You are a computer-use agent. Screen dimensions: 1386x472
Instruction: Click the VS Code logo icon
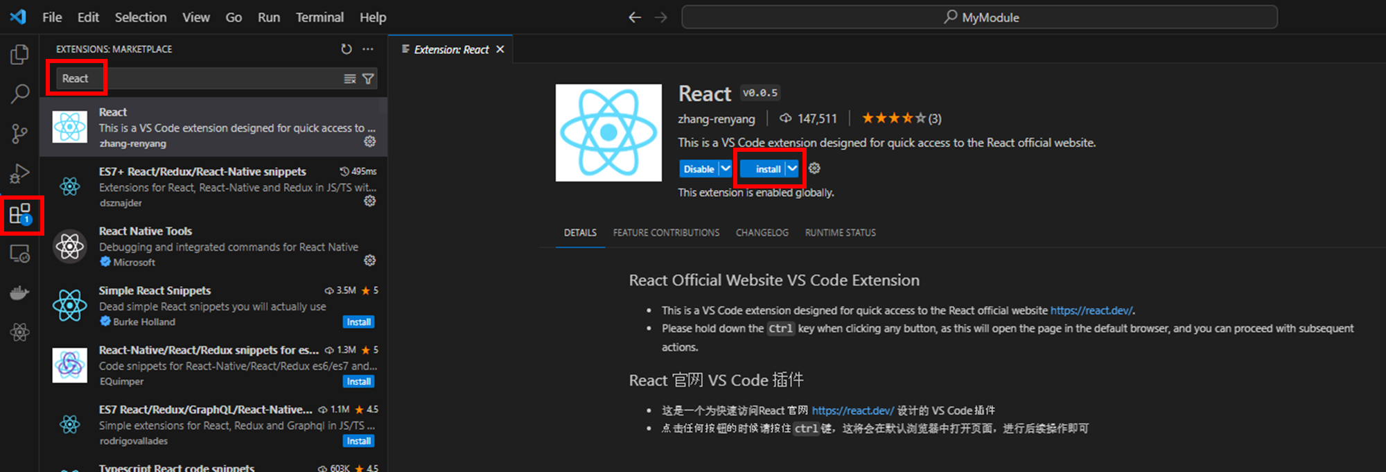[18, 17]
